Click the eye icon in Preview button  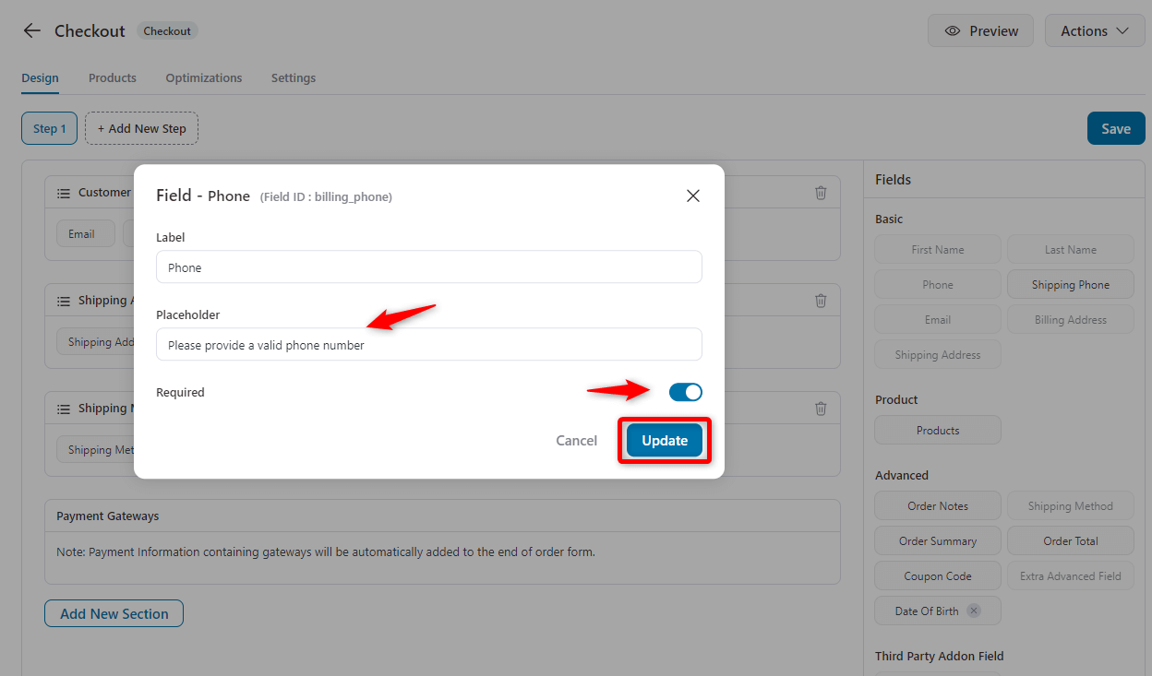pyautogui.click(x=953, y=30)
